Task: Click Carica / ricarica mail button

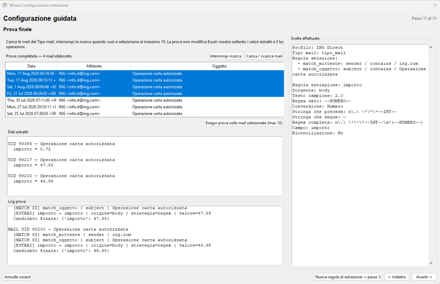Action: click(264, 56)
